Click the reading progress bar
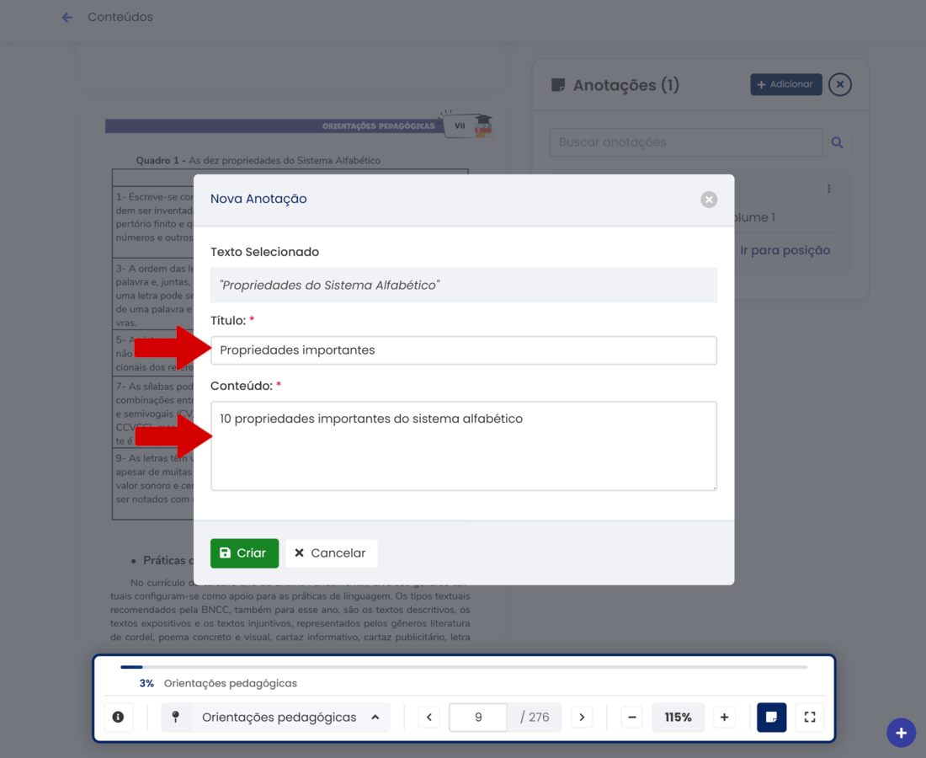Viewport: 926px width, 758px height. (x=463, y=667)
